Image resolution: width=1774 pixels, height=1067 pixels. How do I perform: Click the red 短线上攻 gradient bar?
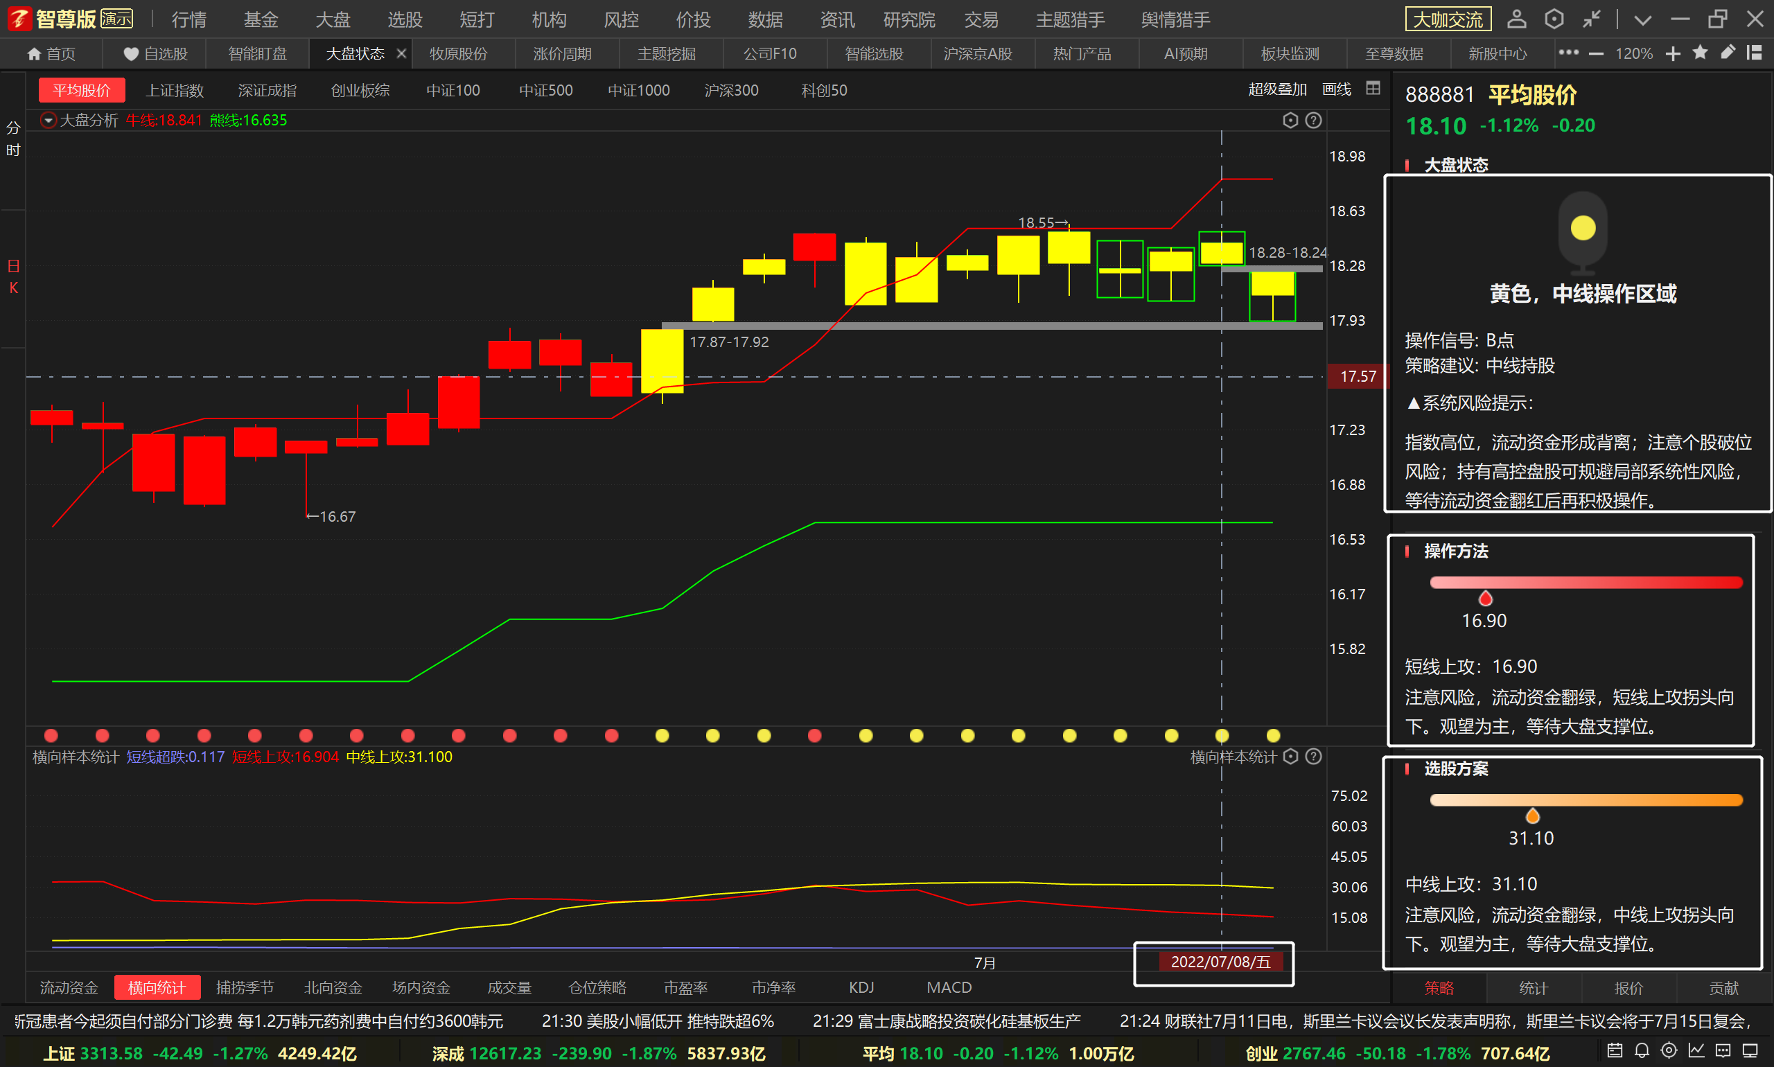click(x=1586, y=582)
